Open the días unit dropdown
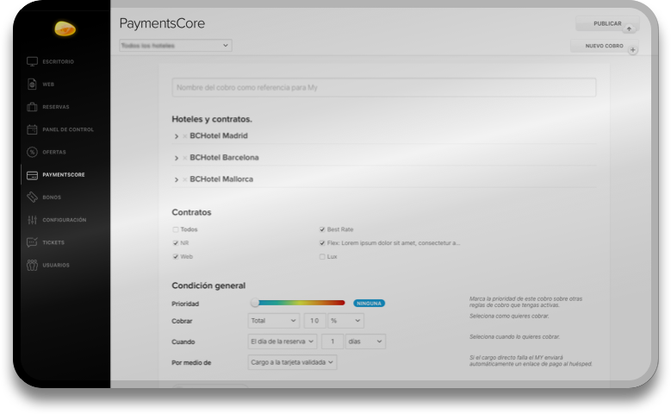Viewport: 671px width, 414px height. 365,342
